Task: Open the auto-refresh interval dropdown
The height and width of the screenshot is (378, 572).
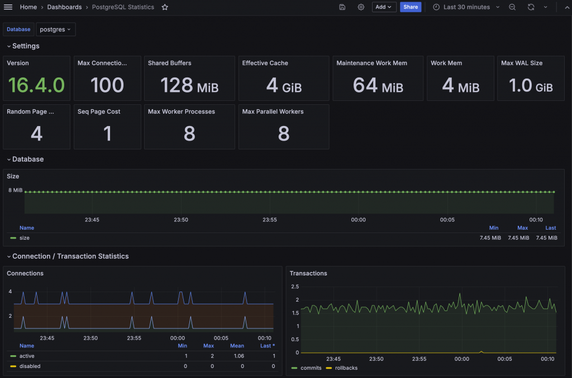Action: tap(546, 7)
